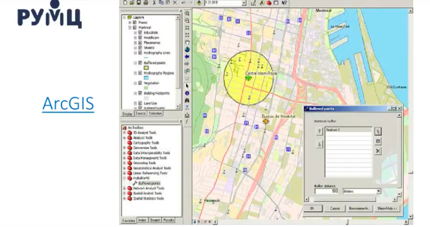Switch to the Selection tab
Viewport: 430px width, 227px height.
point(155,113)
